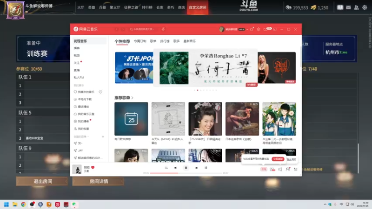Viewport: 372px width, 209px height.
Task: Open File Explorer from the taskbar
Action: [x=15, y=204]
